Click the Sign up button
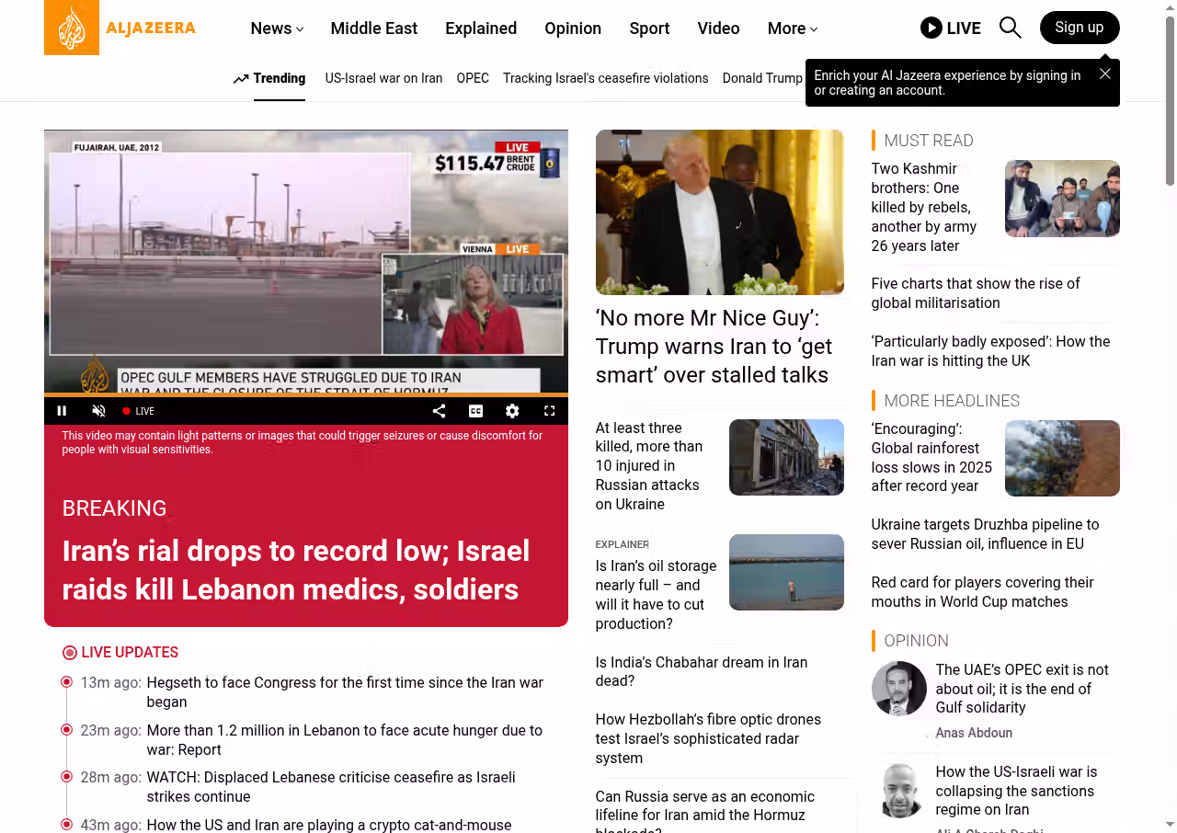The image size is (1177, 833). (x=1079, y=28)
